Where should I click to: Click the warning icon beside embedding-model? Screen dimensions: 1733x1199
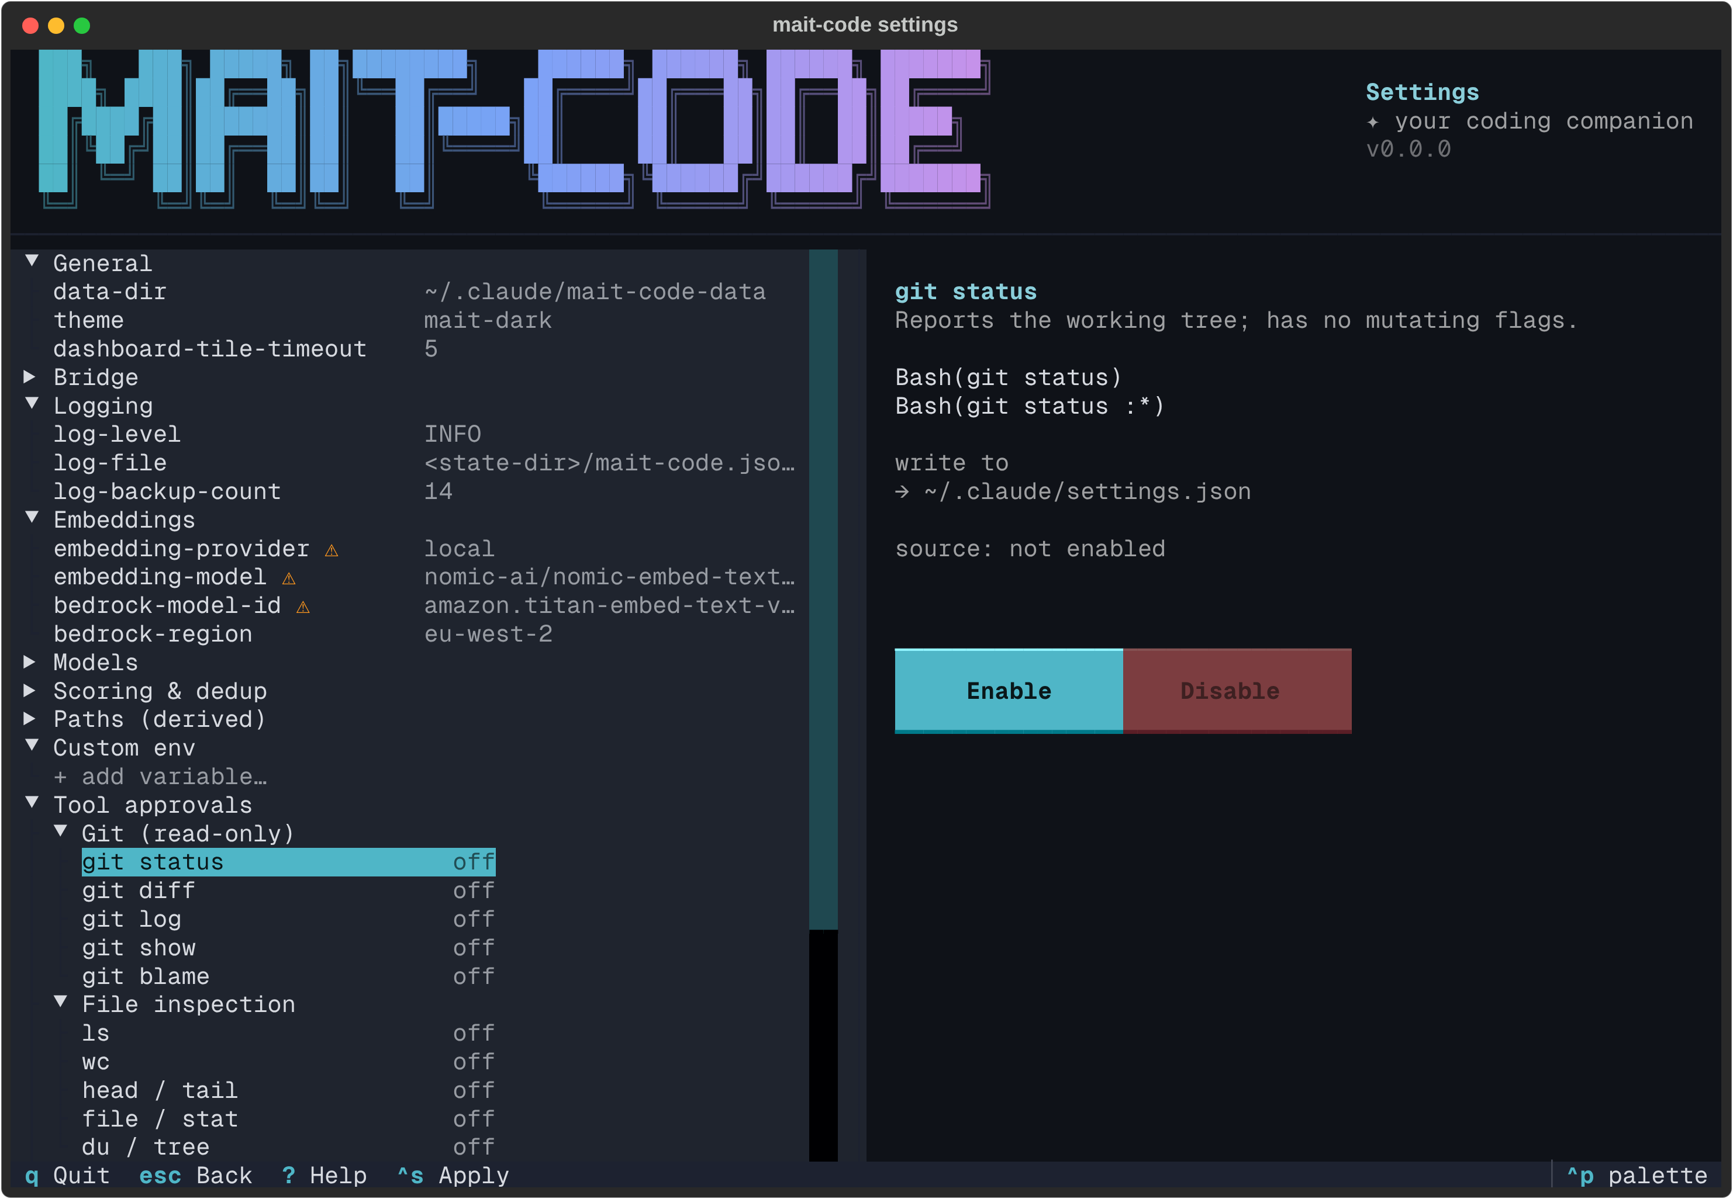(x=289, y=578)
